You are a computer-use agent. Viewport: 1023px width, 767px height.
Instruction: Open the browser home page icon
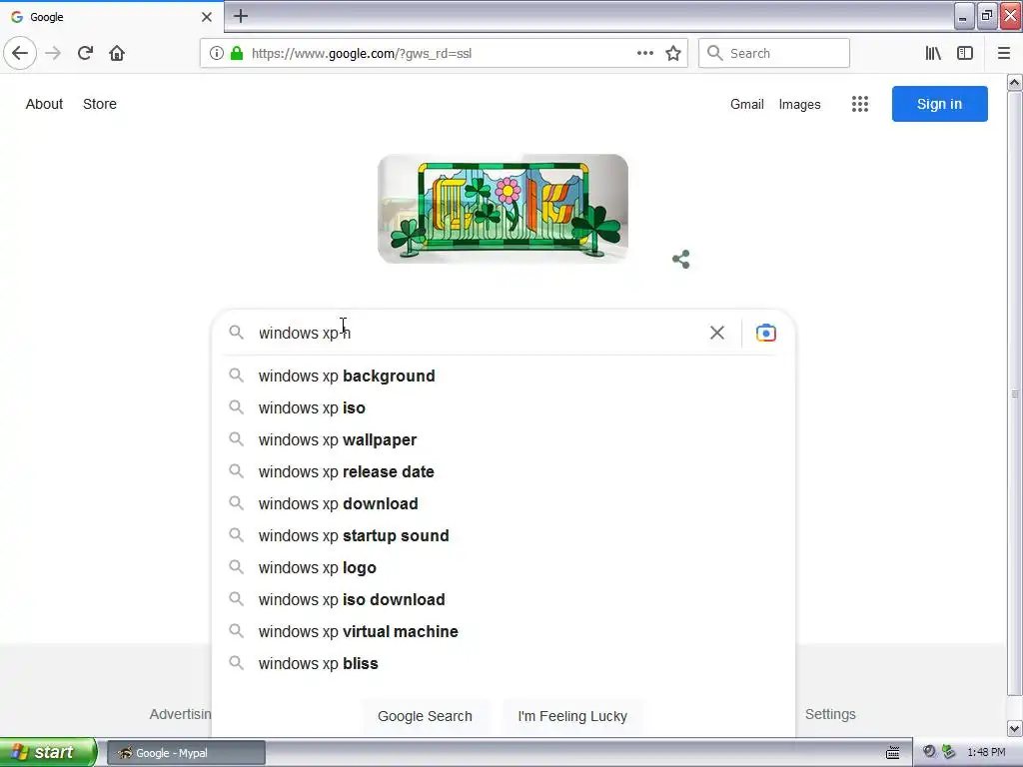(117, 53)
